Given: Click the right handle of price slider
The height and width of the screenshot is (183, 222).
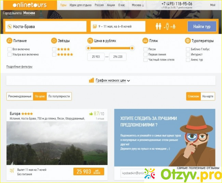Looking at the screenshot, I should coord(132,48).
